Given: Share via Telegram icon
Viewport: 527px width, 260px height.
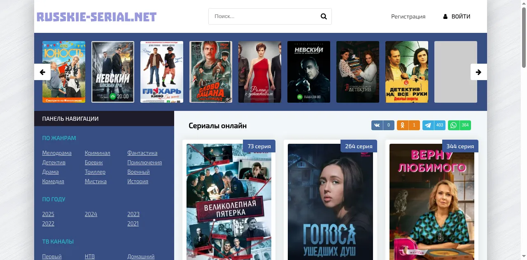Looking at the screenshot, I should coord(428,125).
